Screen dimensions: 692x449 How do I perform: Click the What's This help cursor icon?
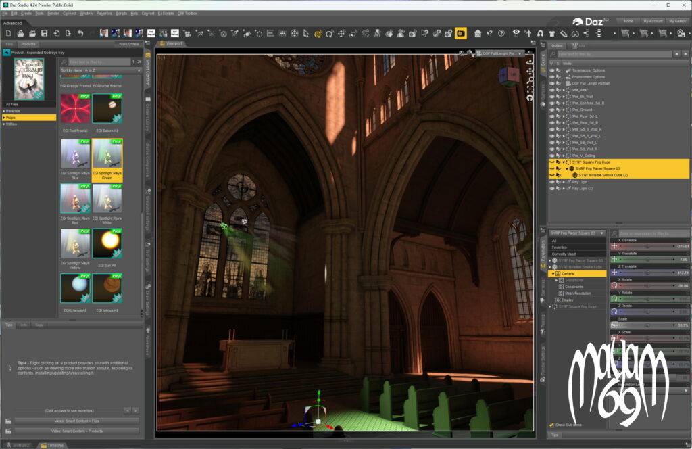tap(489, 33)
